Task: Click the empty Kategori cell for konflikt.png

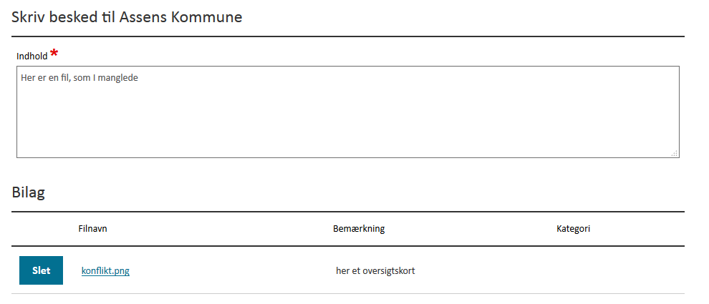Action: tap(573, 271)
